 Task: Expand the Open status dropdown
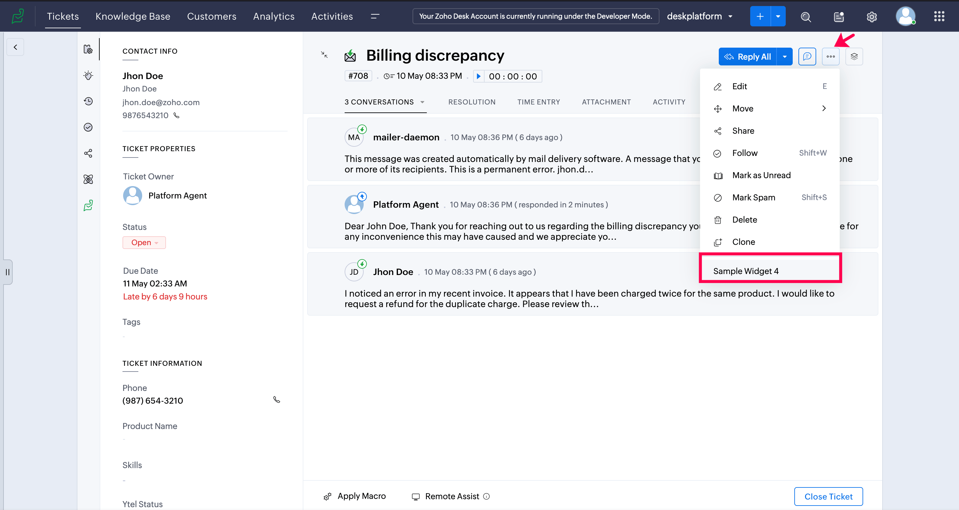click(144, 243)
